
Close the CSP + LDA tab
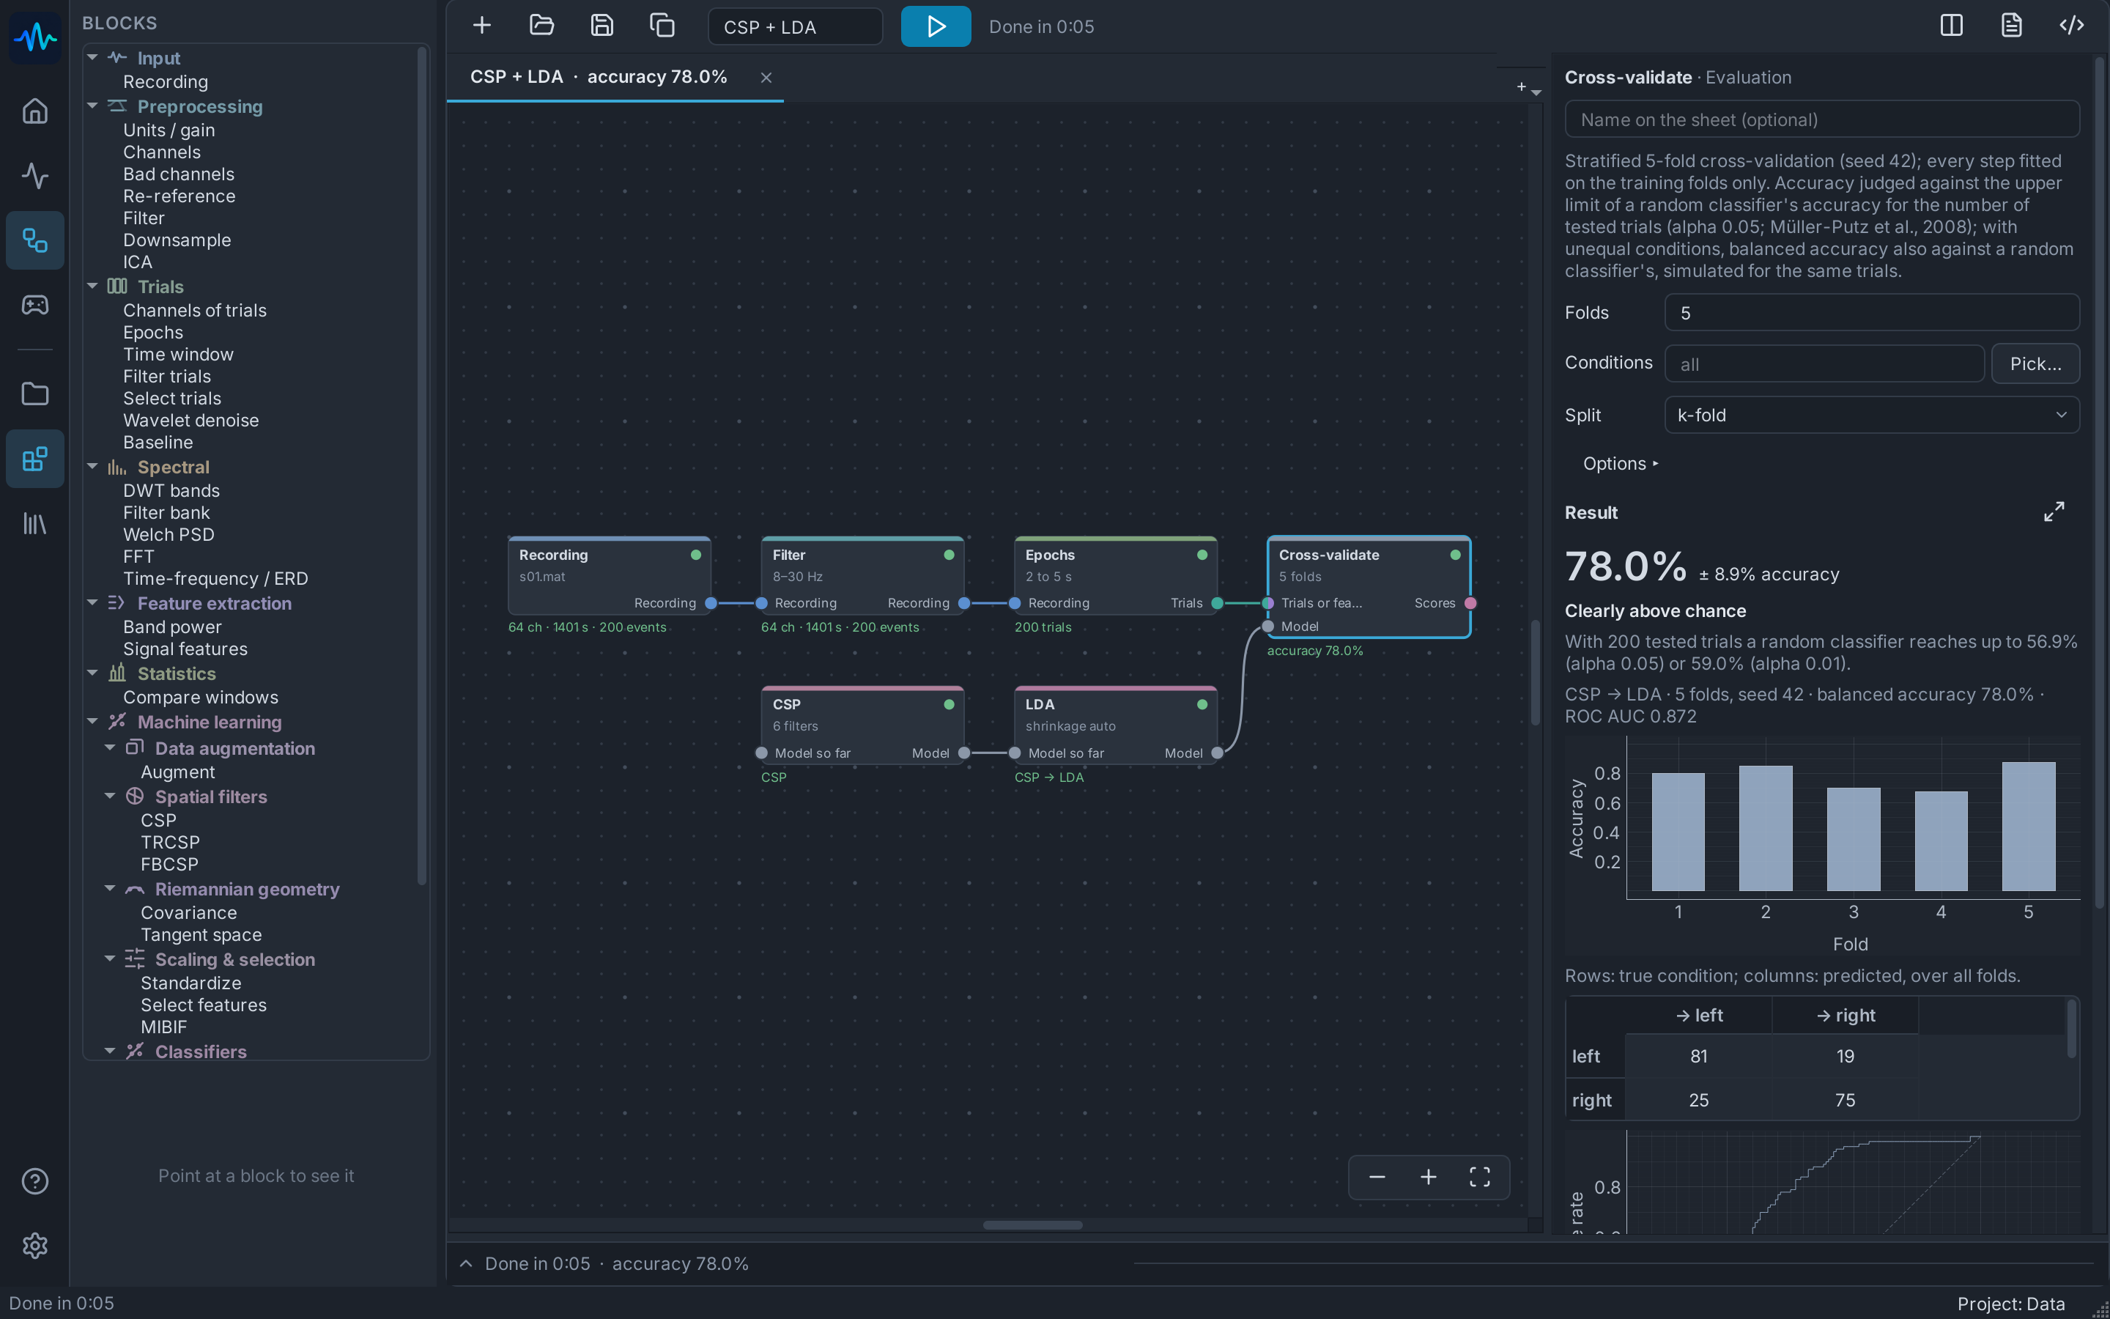coord(766,78)
